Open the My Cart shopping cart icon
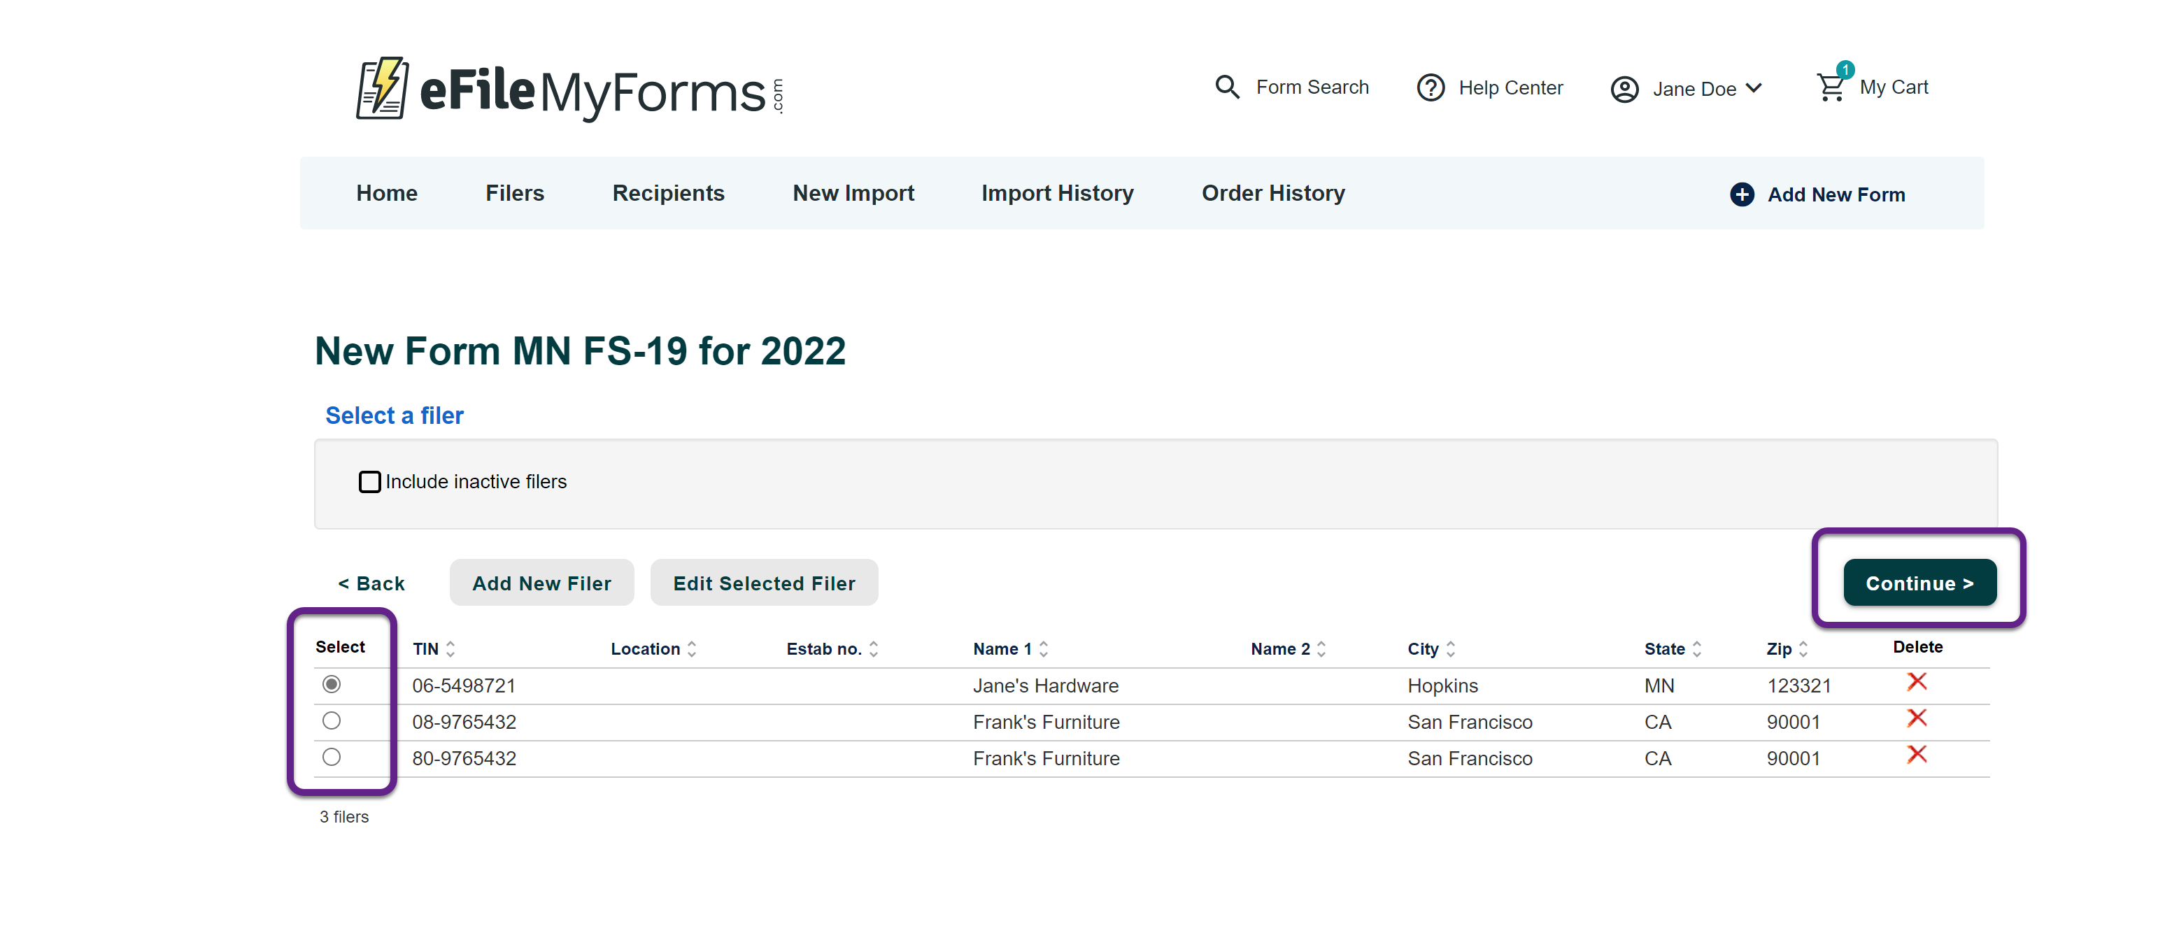The image size is (2165, 931). coord(1830,87)
